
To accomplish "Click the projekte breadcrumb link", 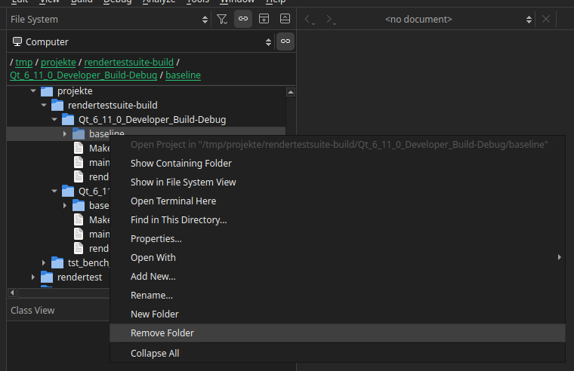I will coord(59,62).
